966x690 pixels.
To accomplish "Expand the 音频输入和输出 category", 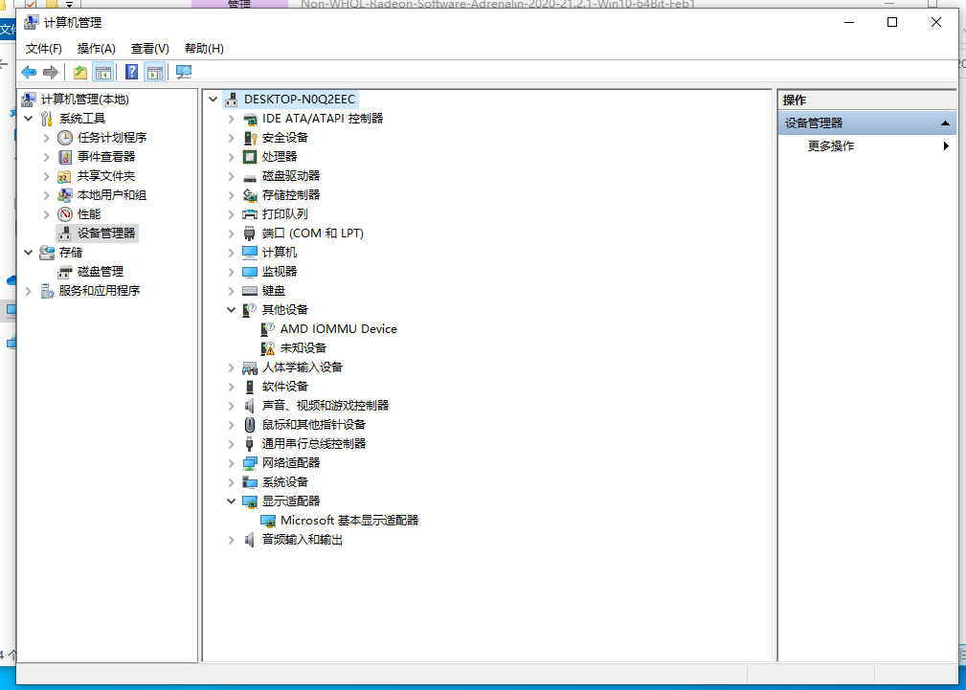I will pyautogui.click(x=231, y=540).
